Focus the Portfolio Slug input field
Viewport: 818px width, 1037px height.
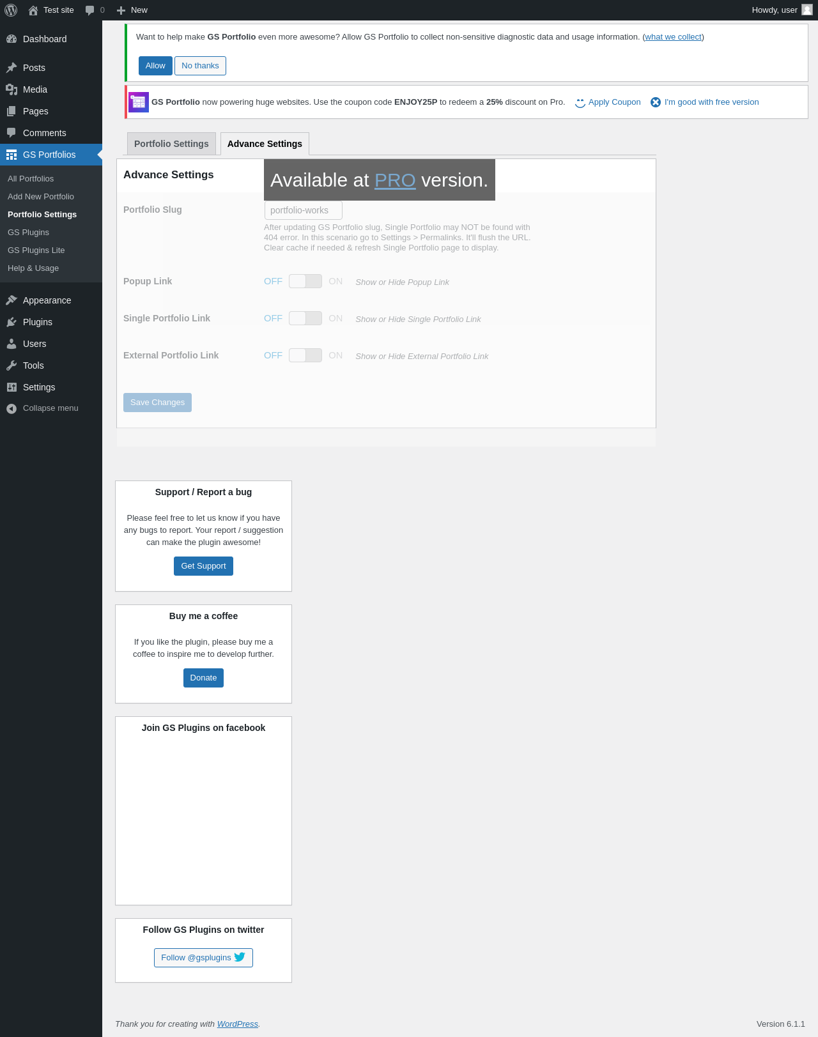click(304, 210)
